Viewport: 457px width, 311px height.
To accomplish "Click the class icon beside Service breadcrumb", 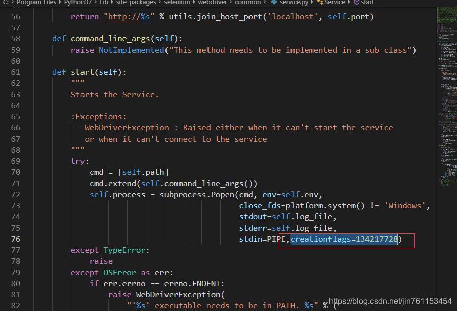I will click(320, 2).
